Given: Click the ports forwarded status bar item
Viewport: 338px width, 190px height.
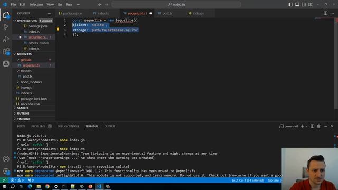Looking at the screenshot, I should 31,180.
